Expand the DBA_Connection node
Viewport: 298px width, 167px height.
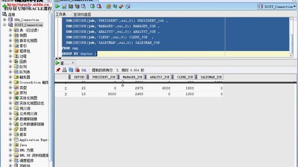[5, 19]
